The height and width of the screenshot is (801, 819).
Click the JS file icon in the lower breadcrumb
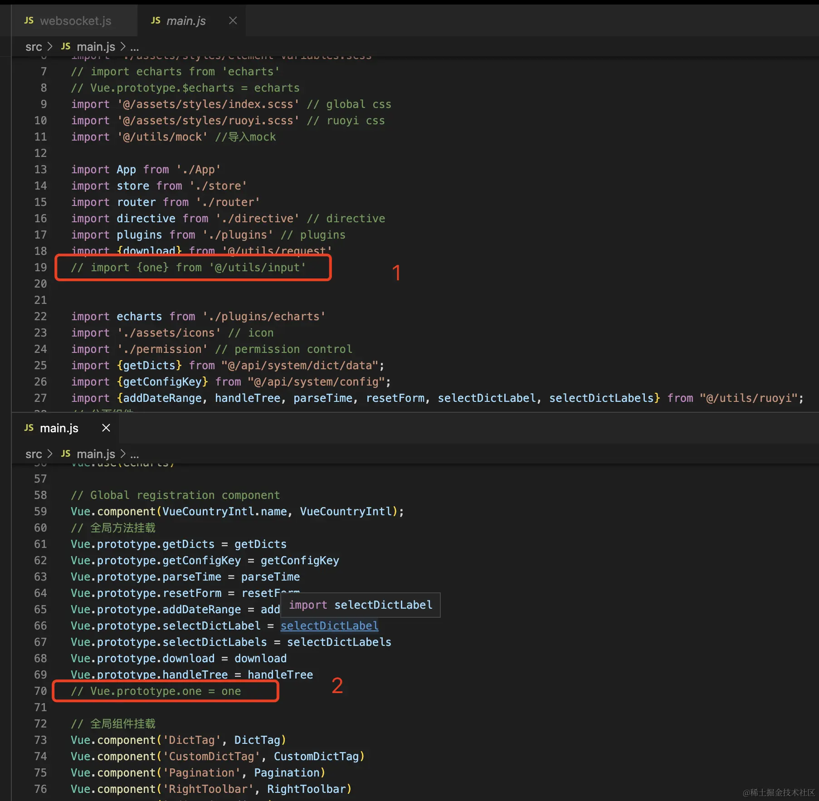(66, 454)
